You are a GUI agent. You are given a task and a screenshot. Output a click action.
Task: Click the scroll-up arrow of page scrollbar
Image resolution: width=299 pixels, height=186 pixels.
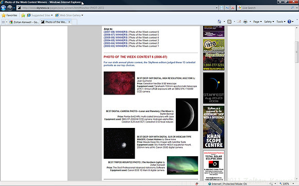297,28
